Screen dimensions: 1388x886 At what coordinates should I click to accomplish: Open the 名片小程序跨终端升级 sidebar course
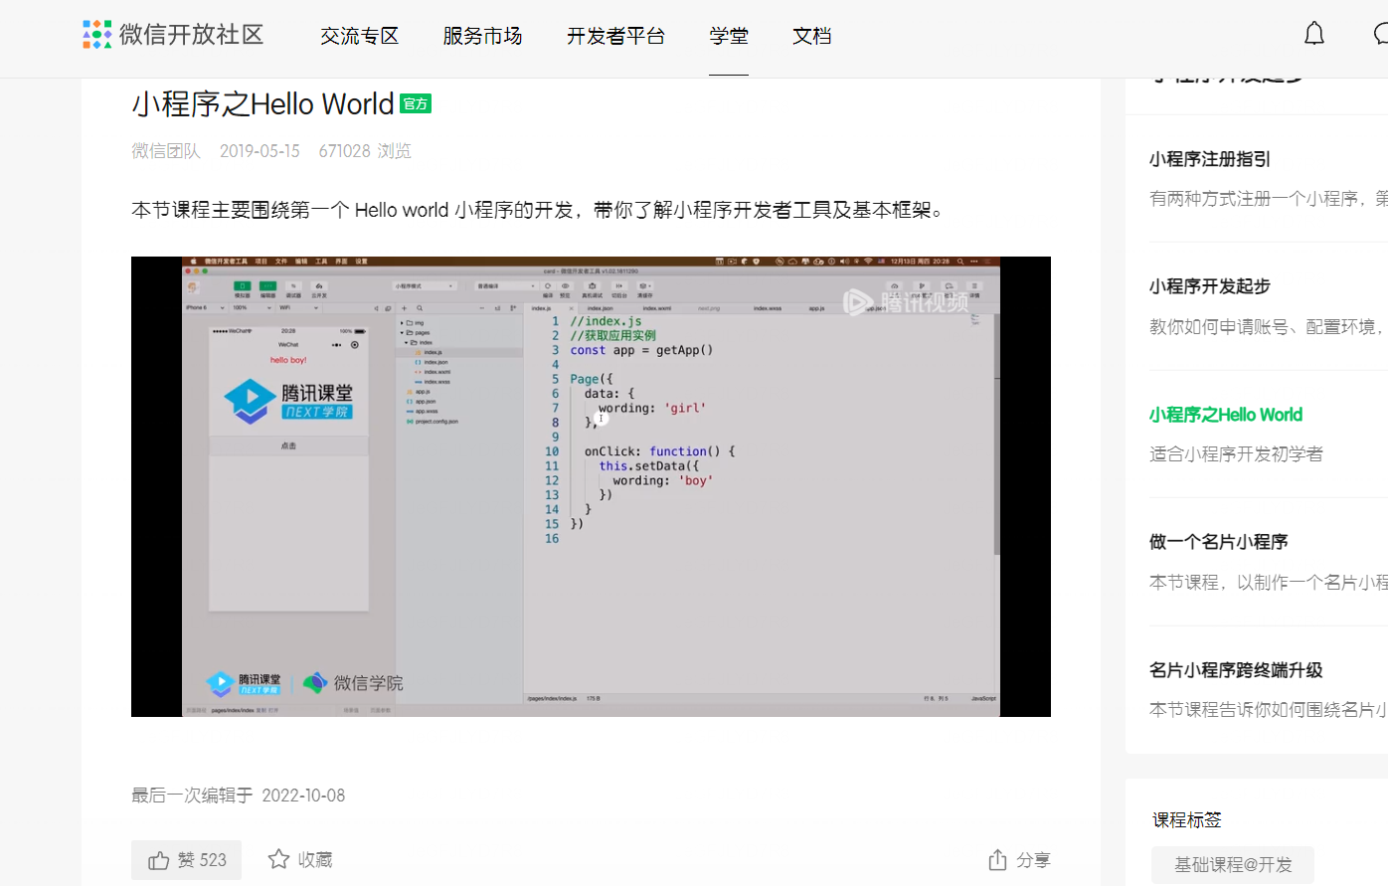1236,670
